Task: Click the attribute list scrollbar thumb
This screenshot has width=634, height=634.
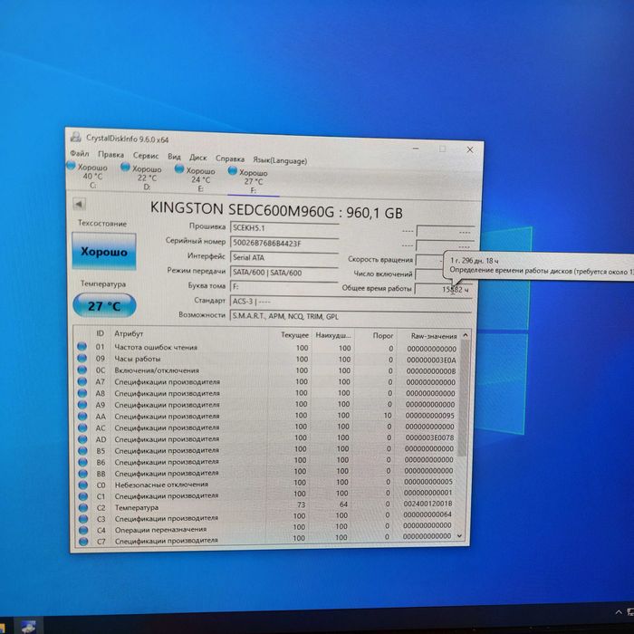Action: click(464, 399)
